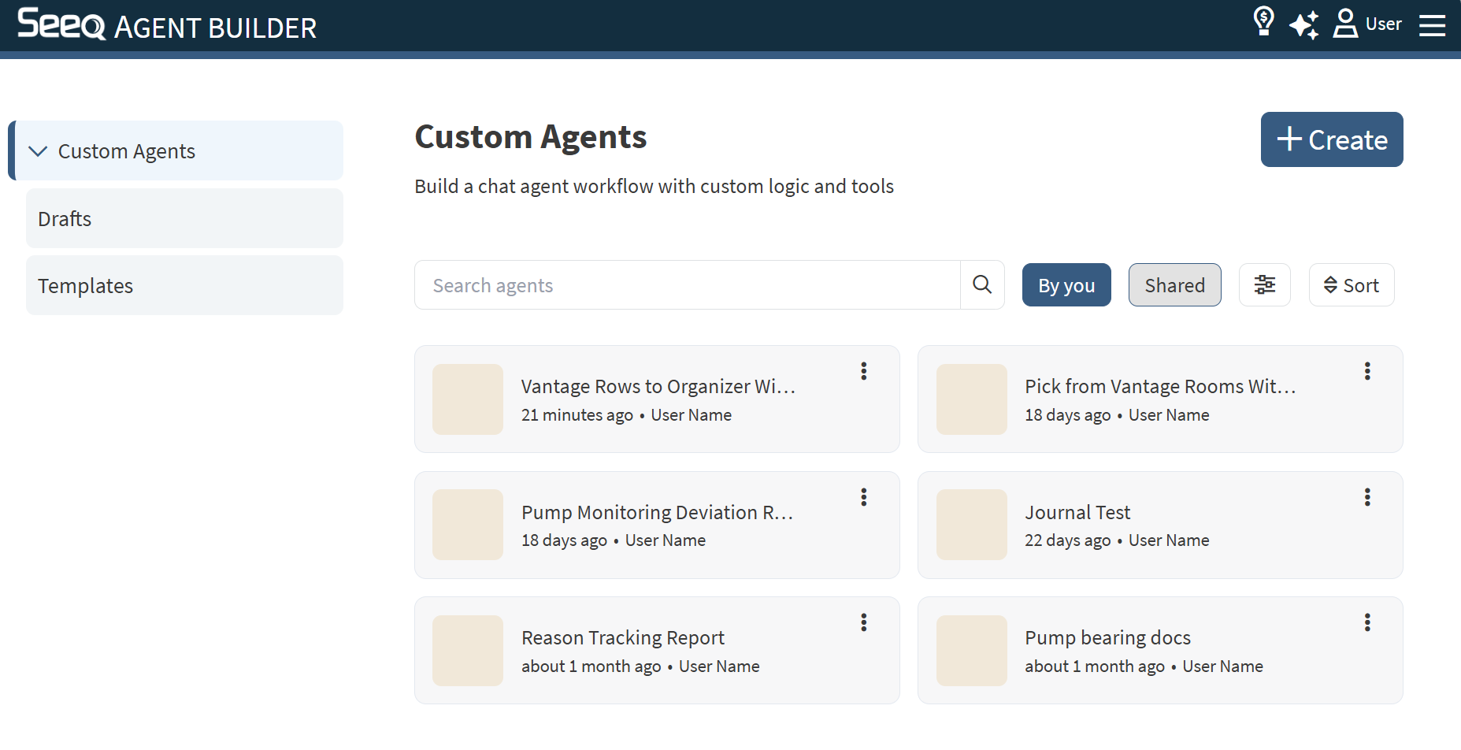The height and width of the screenshot is (750, 1461).
Task: Collapse the Custom Agents sidebar section
Action: (38, 151)
